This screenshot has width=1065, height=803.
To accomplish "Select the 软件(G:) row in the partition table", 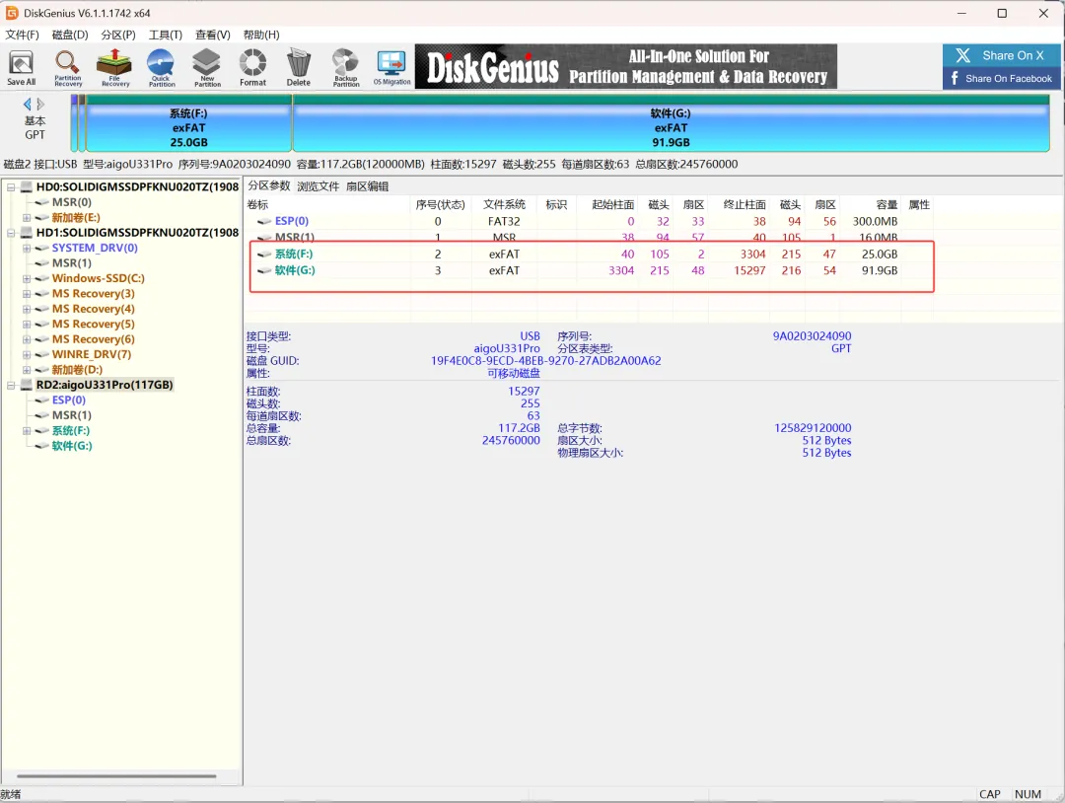I will coord(590,270).
